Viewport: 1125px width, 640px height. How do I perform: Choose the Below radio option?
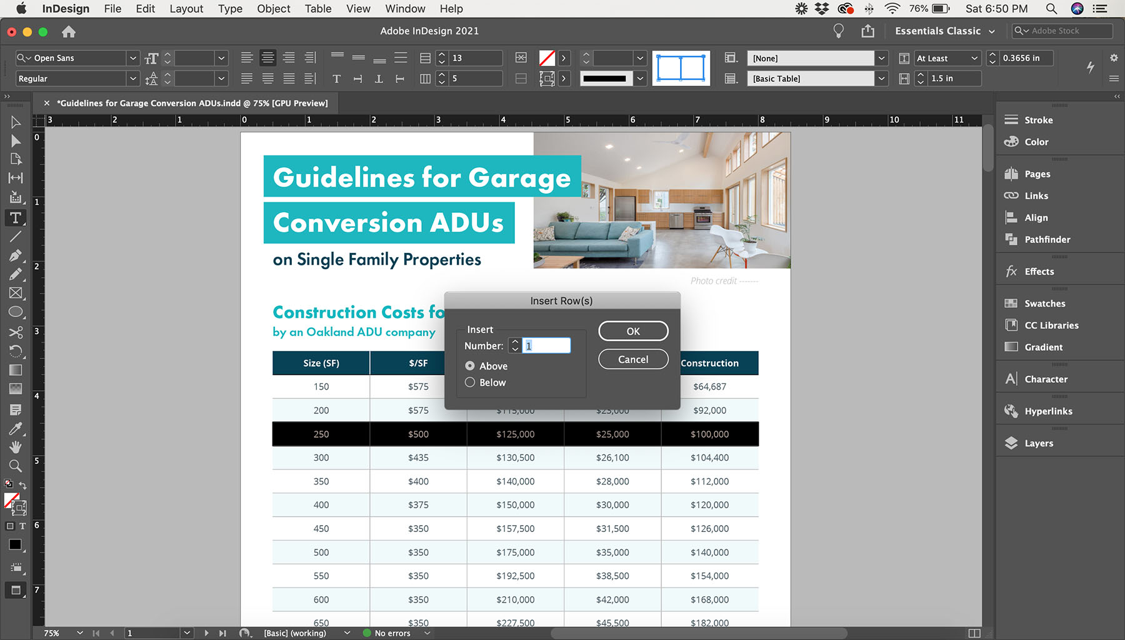click(x=470, y=382)
